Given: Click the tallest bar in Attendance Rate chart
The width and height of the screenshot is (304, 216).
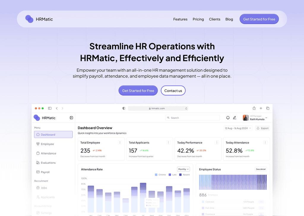Looking at the screenshot, I should (x=143, y=198).
